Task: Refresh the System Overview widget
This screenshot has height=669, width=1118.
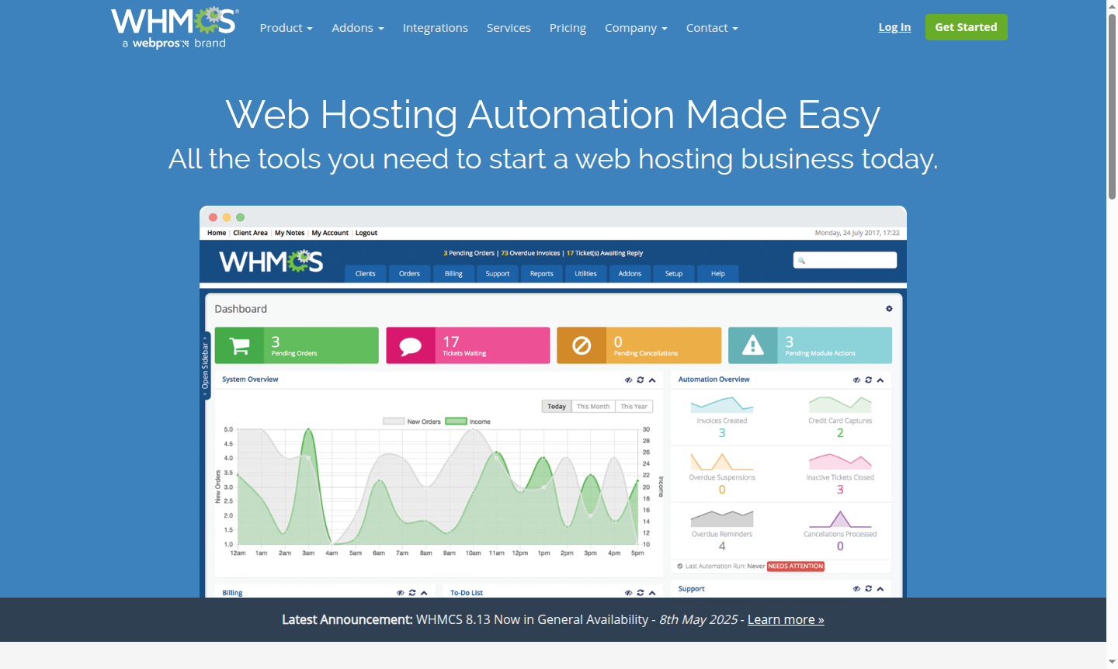Action: tap(640, 380)
